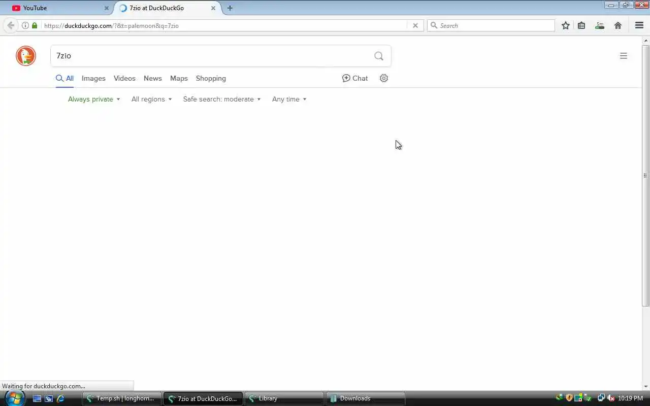Screen dimensions: 650x406
Task: Click Show Desktop quick launch icon
Action: tap(37, 398)
